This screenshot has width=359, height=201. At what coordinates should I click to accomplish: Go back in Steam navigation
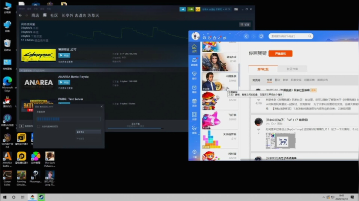click(x=20, y=15)
